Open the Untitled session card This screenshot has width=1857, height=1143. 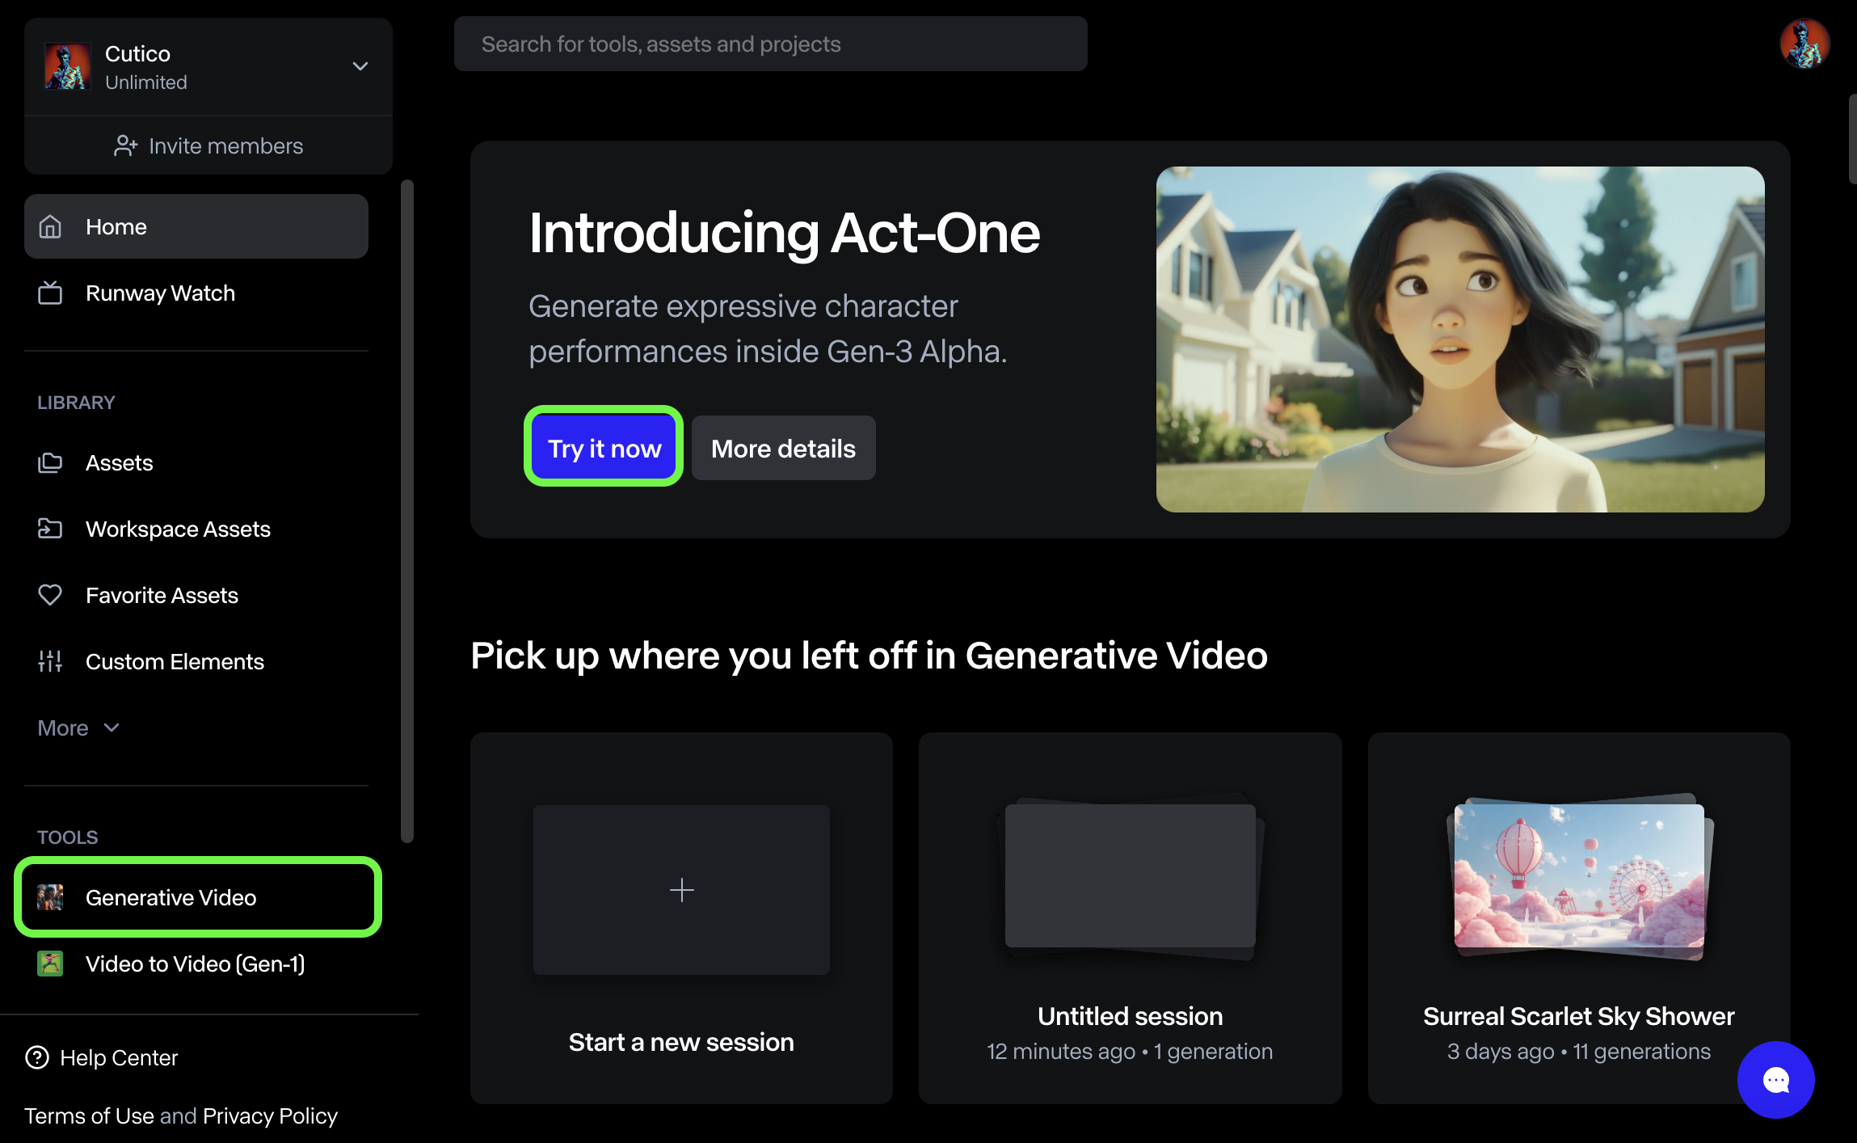point(1130,918)
